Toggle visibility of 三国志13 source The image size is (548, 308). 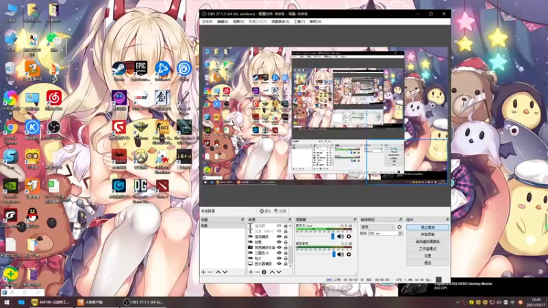(x=279, y=253)
